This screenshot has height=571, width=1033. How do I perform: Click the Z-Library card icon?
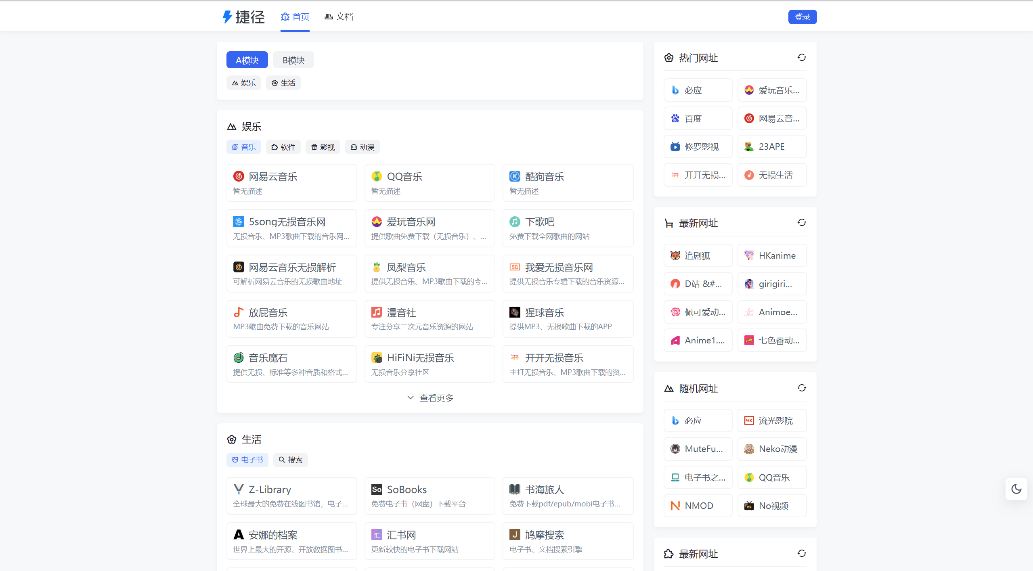239,489
